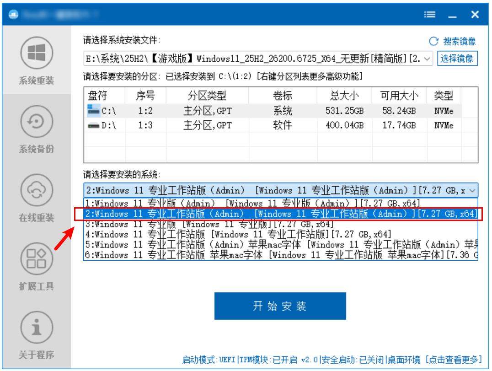Open the 在线重装 sidebar section
Image resolution: width=492 pixels, height=371 pixels.
pyautogui.click(x=37, y=198)
